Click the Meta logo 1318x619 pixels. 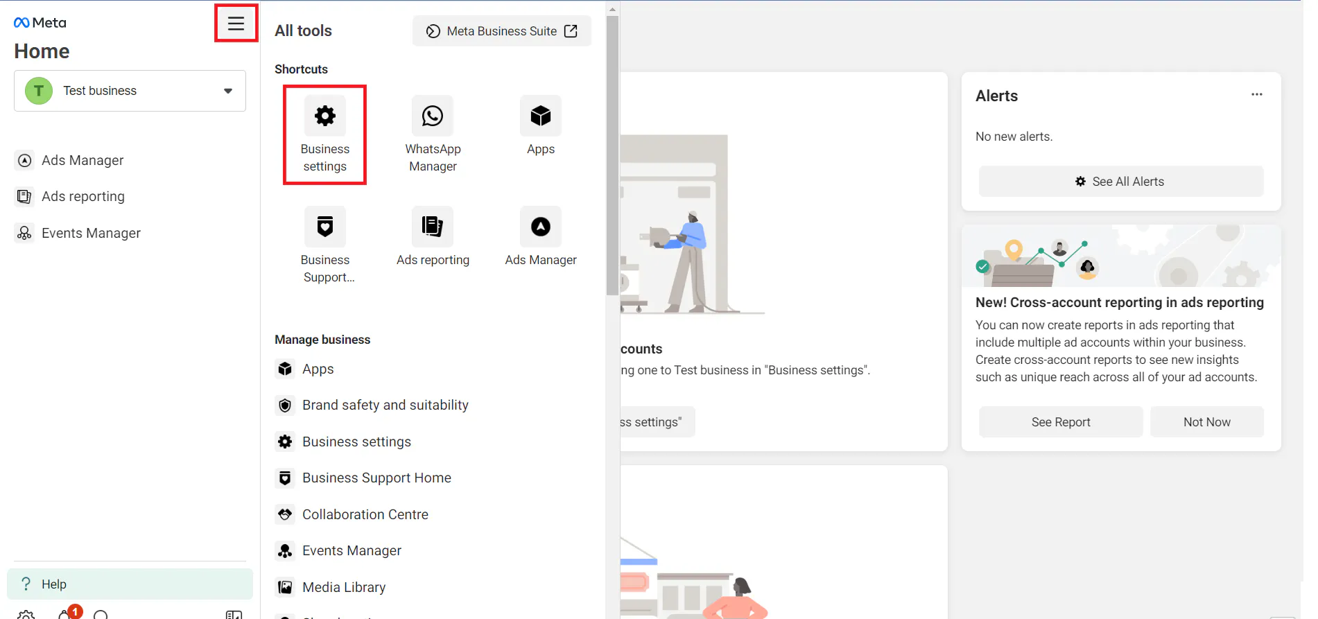(x=40, y=23)
